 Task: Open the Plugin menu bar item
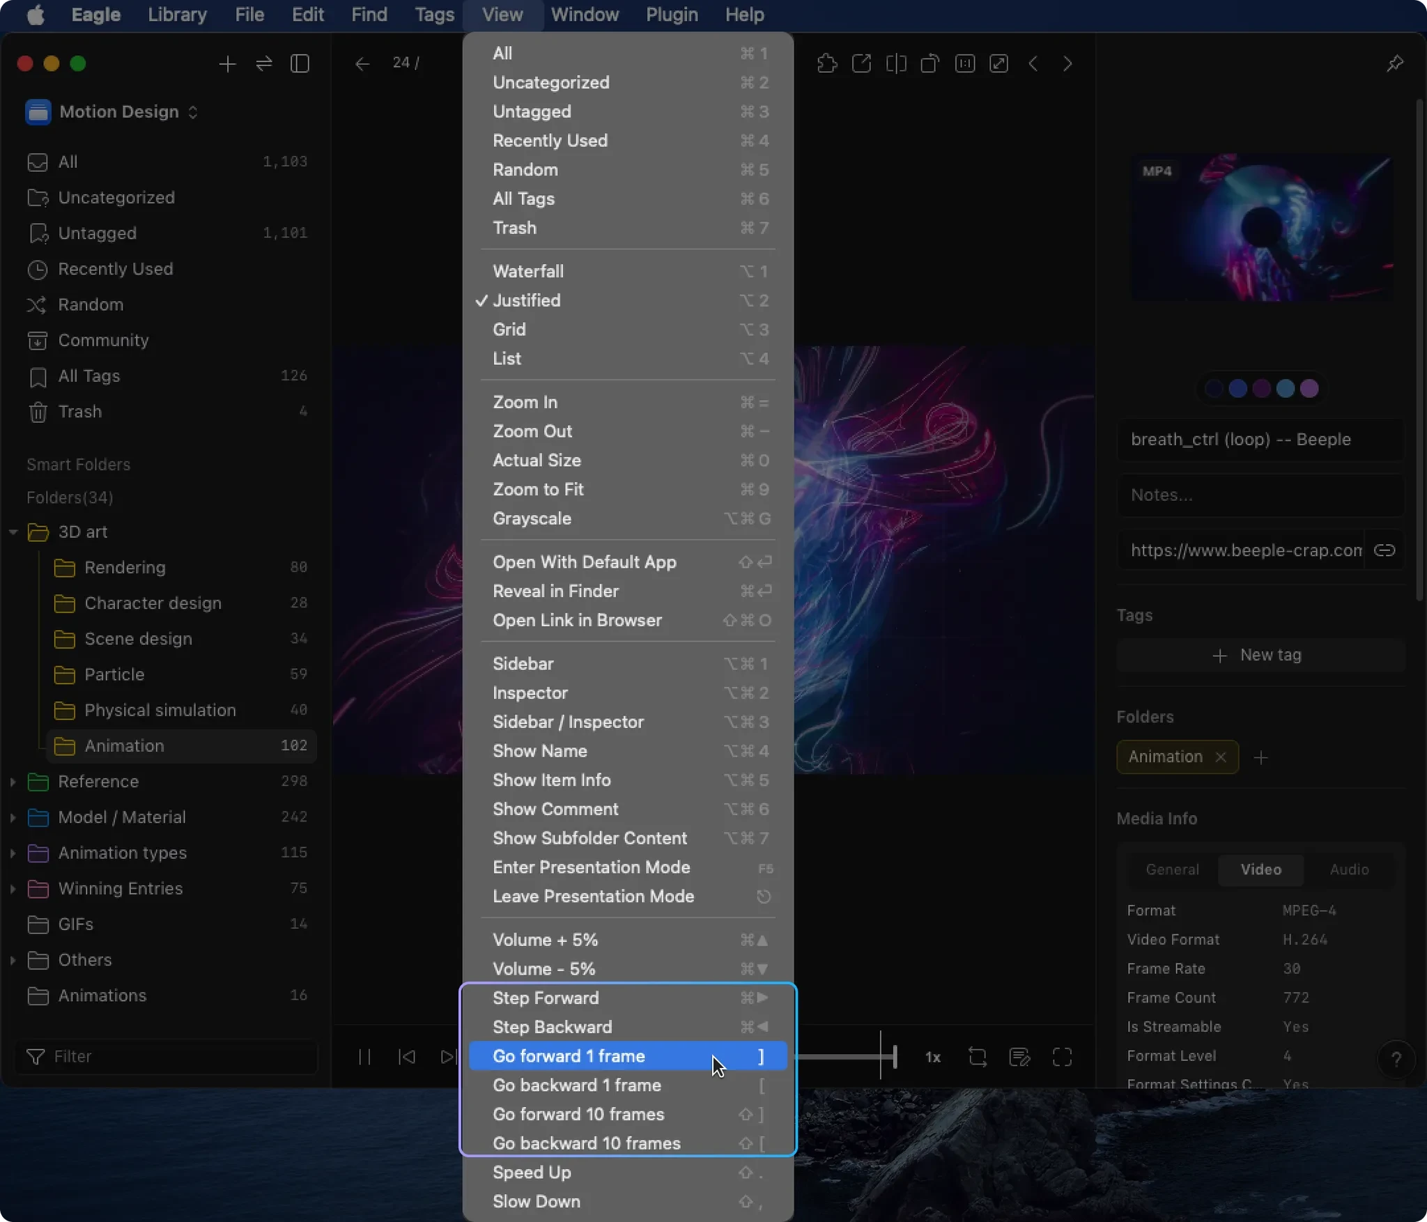click(x=672, y=15)
